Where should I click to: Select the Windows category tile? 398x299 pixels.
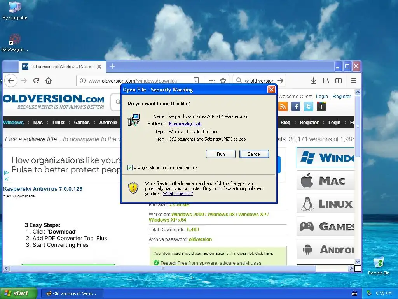[x=325, y=157]
